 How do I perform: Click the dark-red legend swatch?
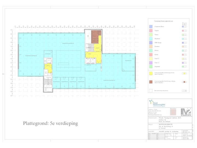[150, 82]
